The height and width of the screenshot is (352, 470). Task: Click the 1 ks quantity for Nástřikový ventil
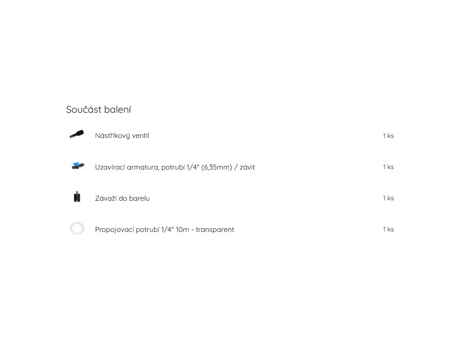tap(388, 136)
